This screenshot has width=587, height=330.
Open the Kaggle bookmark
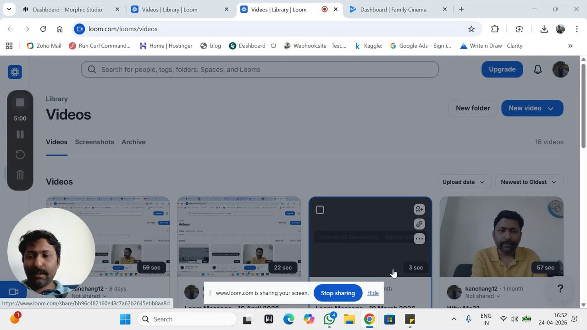(368, 46)
